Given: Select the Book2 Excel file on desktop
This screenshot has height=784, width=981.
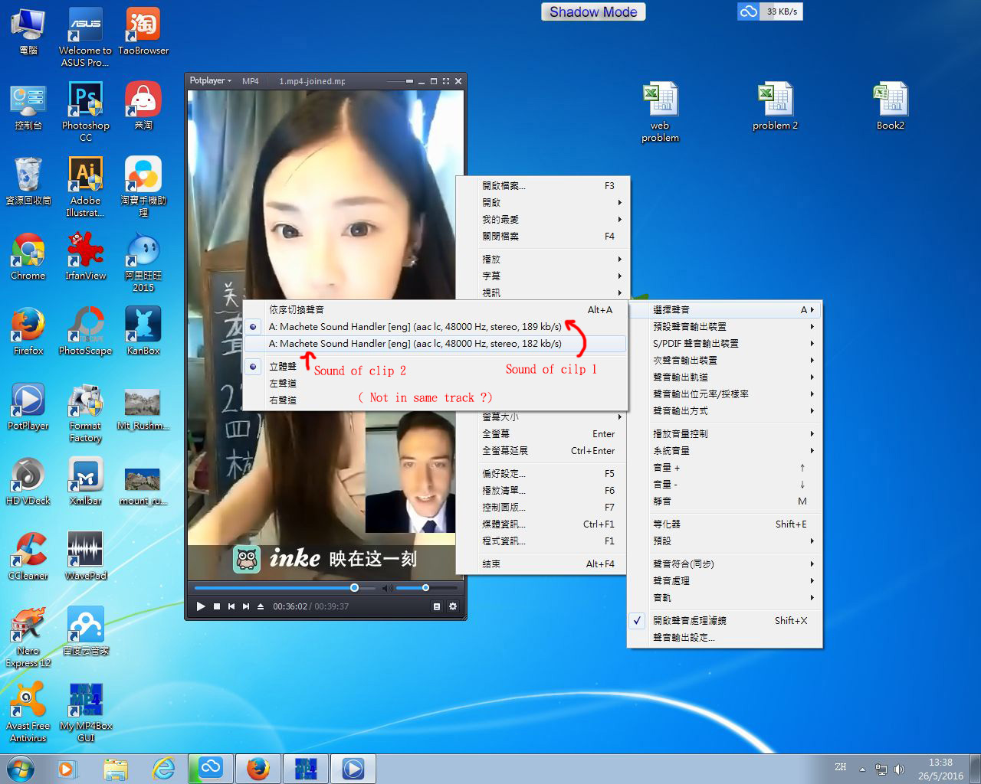Looking at the screenshot, I should click(890, 106).
